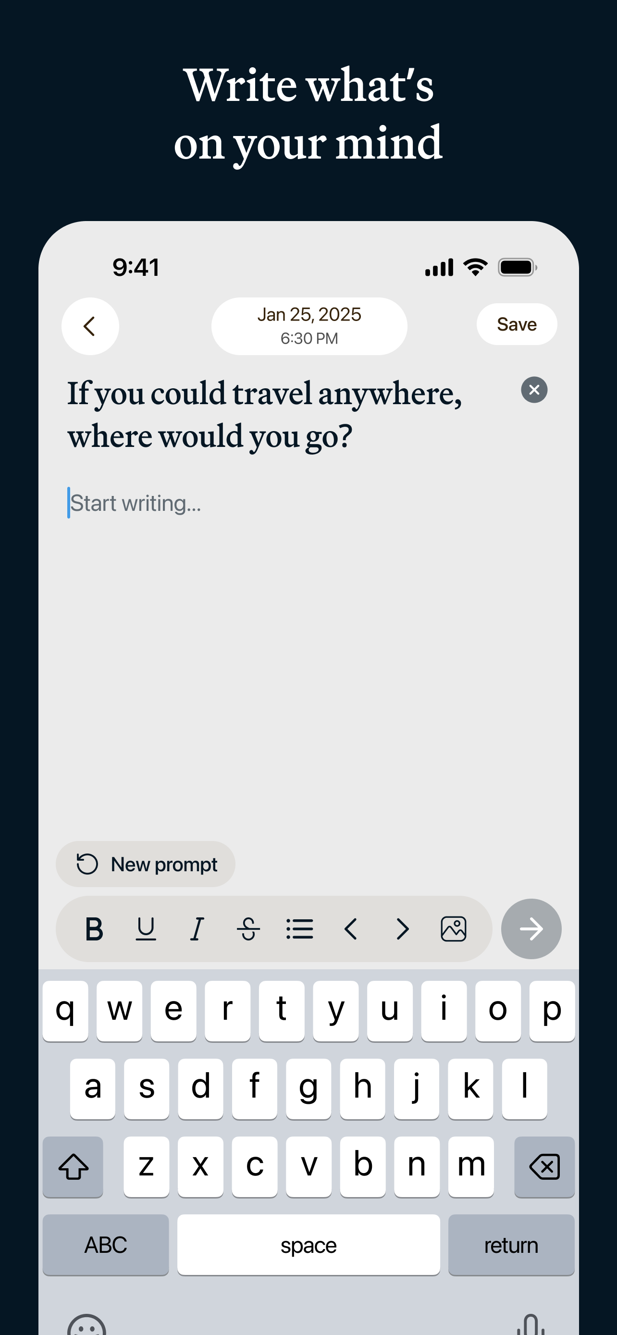Toggle italic formatting
Screen dimensions: 617x1335
pyautogui.click(x=197, y=929)
